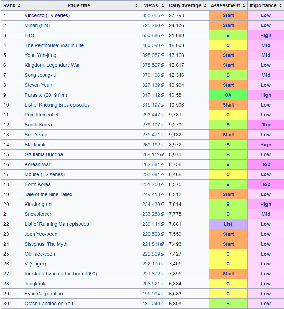Open views count 206,521 for Jungkook
This screenshot has height=309, width=284.
pyautogui.click(x=151, y=284)
